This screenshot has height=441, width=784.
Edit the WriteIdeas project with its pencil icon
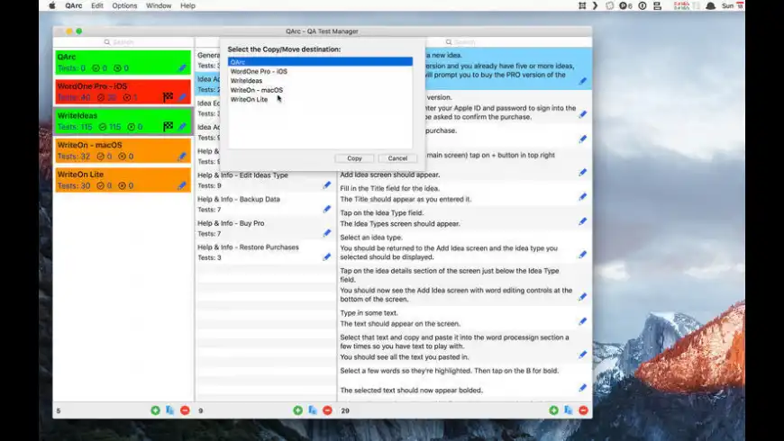[183, 127]
